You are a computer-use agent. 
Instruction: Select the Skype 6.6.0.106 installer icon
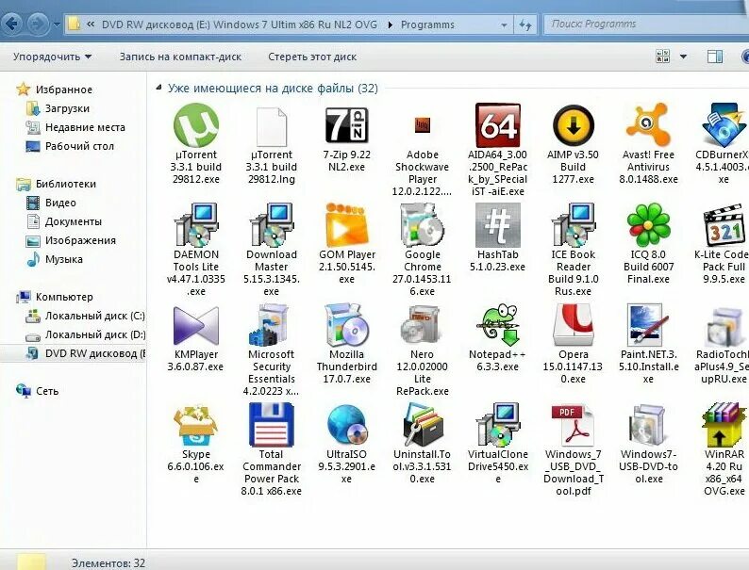coord(196,425)
